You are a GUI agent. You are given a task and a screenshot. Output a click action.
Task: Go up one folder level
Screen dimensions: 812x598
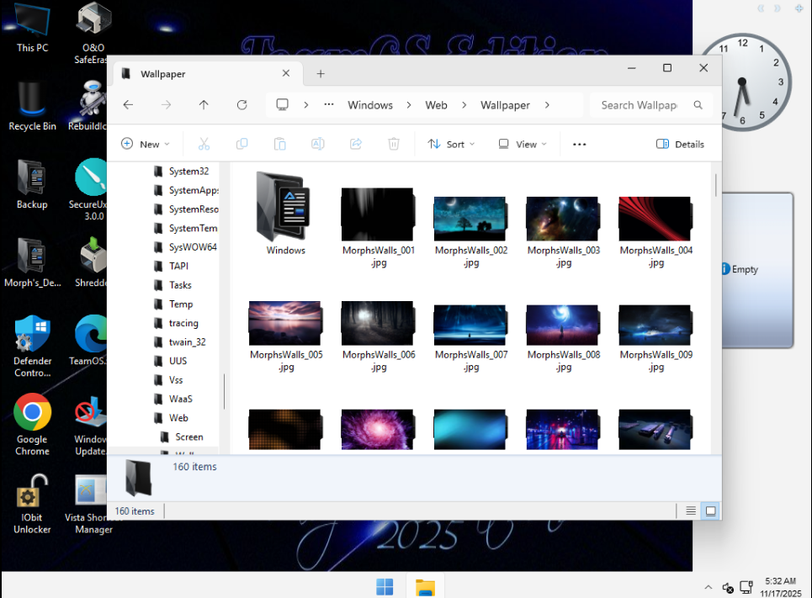204,105
